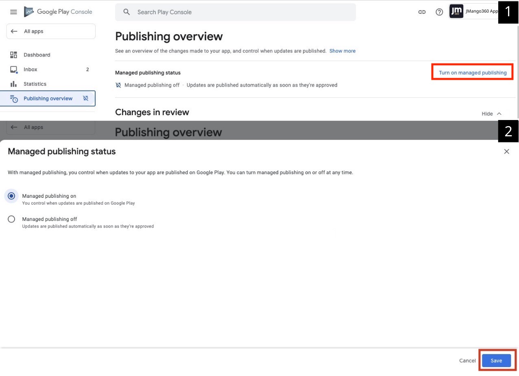The height and width of the screenshot is (376, 519).
Task: Close the Managed publishing status dialog
Action: [x=506, y=151]
